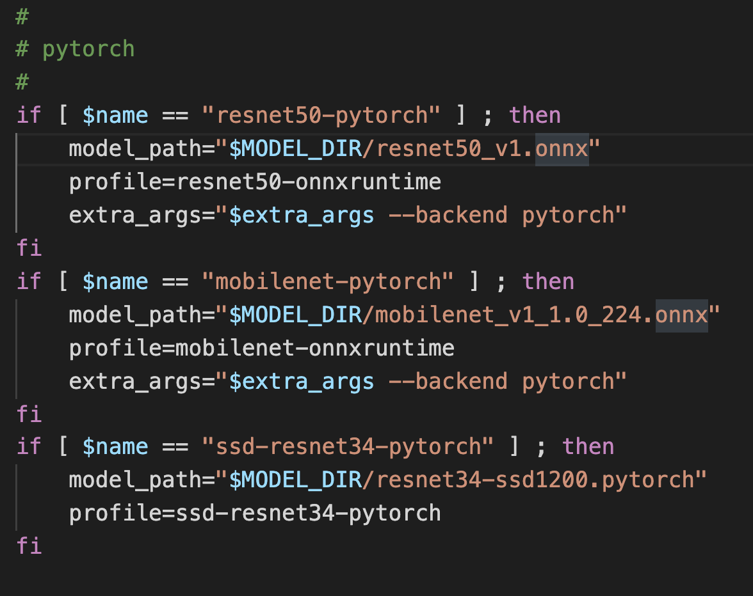Click the highlighted "onnx" match on mobilenet line
The image size is (753, 596).
point(682,314)
